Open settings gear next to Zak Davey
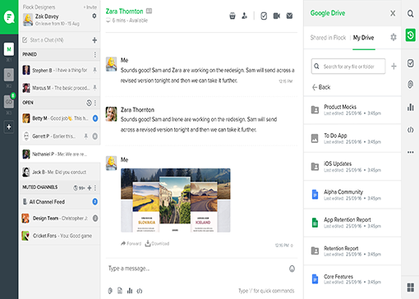419x299 pixels. (94, 16)
